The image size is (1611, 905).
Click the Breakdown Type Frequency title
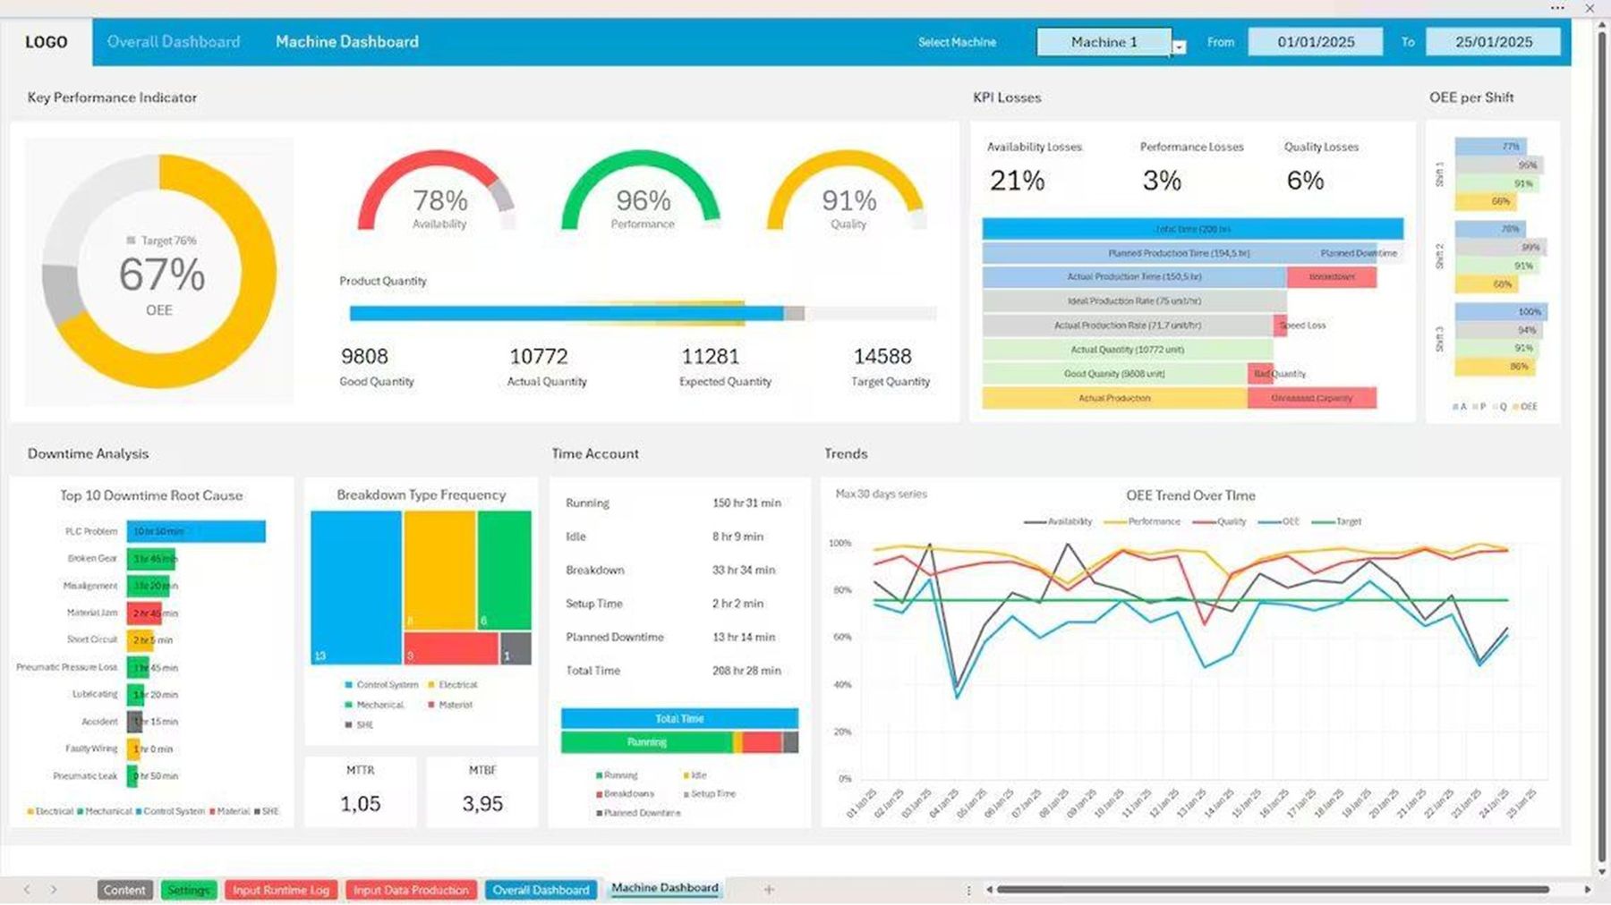pyautogui.click(x=421, y=495)
